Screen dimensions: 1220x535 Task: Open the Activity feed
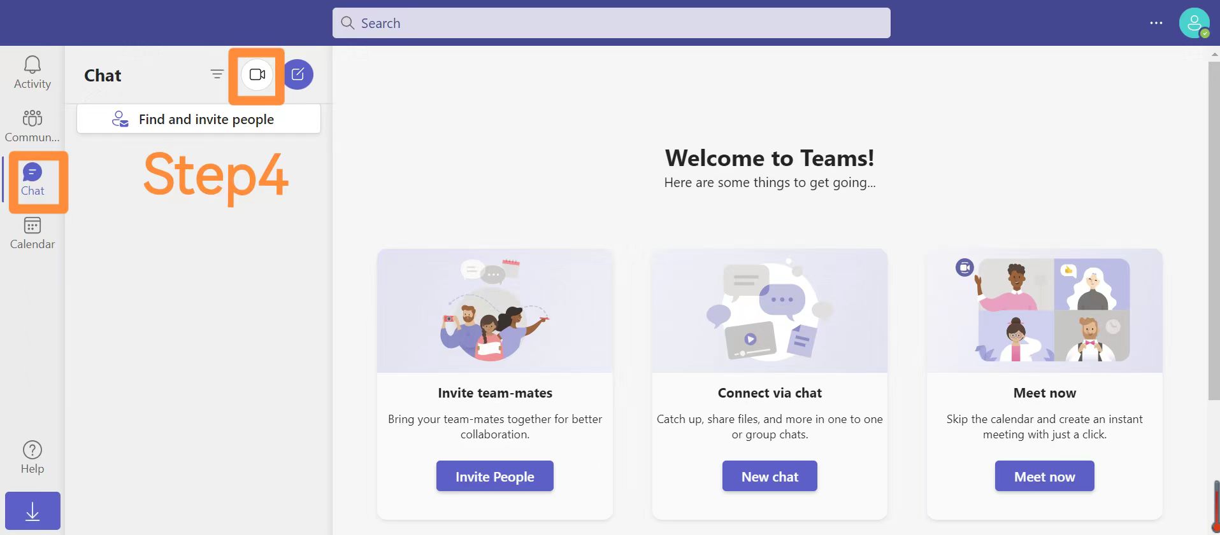pos(32,73)
